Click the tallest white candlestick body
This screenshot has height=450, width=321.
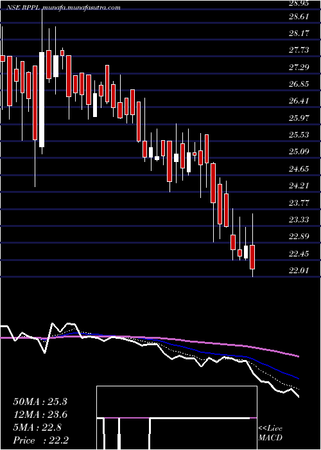[42, 100]
